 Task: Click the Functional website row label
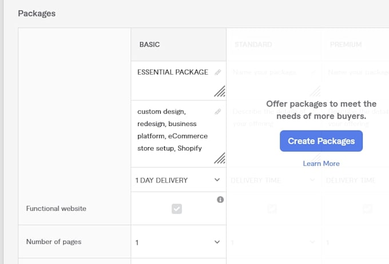56,209
